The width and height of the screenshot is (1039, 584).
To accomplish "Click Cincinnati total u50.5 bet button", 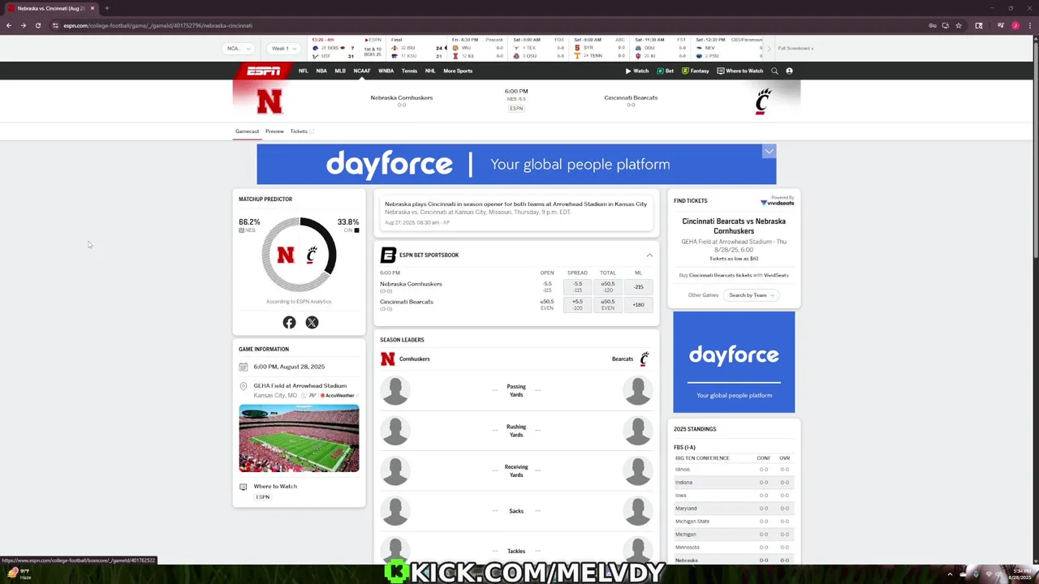I will point(607,305).
